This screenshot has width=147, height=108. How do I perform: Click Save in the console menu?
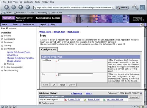coord(15,24)
